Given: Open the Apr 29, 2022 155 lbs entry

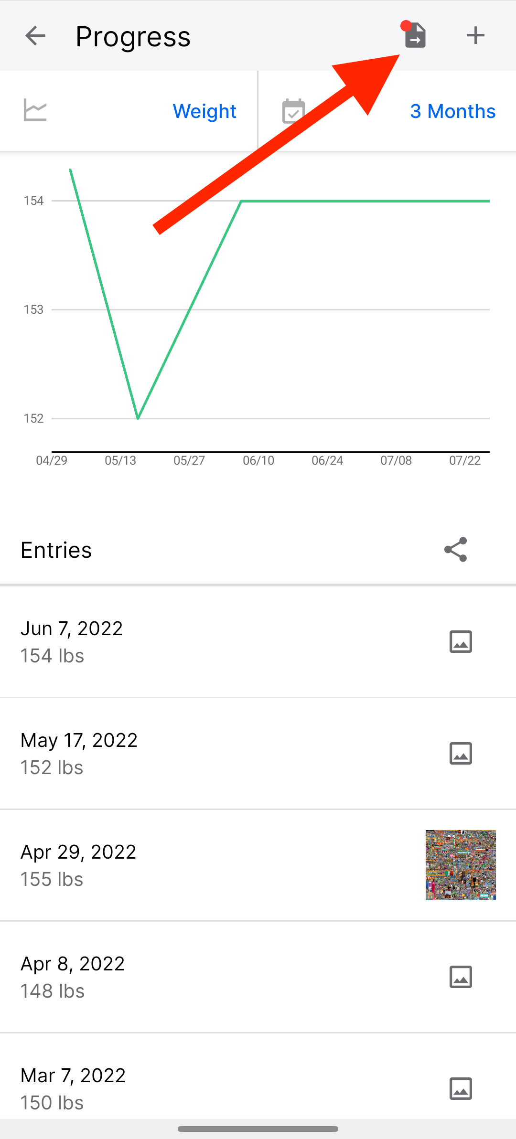Looking at the screenshot, I should 258,865.
